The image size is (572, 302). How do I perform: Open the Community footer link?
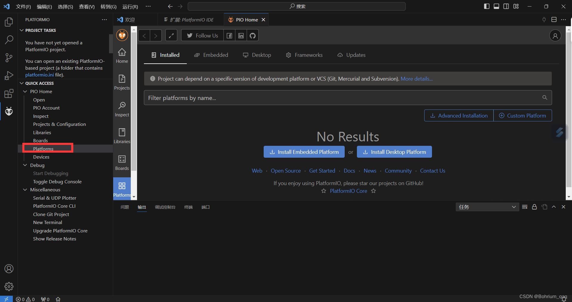[398, 171]
